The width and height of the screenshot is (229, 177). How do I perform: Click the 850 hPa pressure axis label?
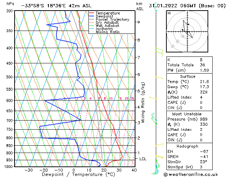tap(10, 146)
